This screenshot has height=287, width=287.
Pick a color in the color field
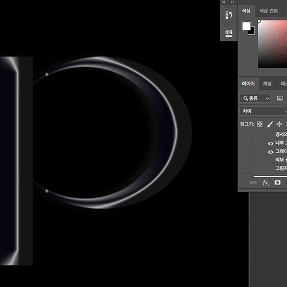pos(273,44)
